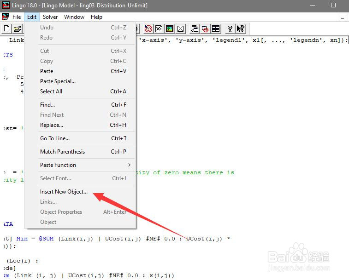Click the (Loc(i) : text line
The height and width of the screenshot is (280, 349).
click(x=22, y=261)
